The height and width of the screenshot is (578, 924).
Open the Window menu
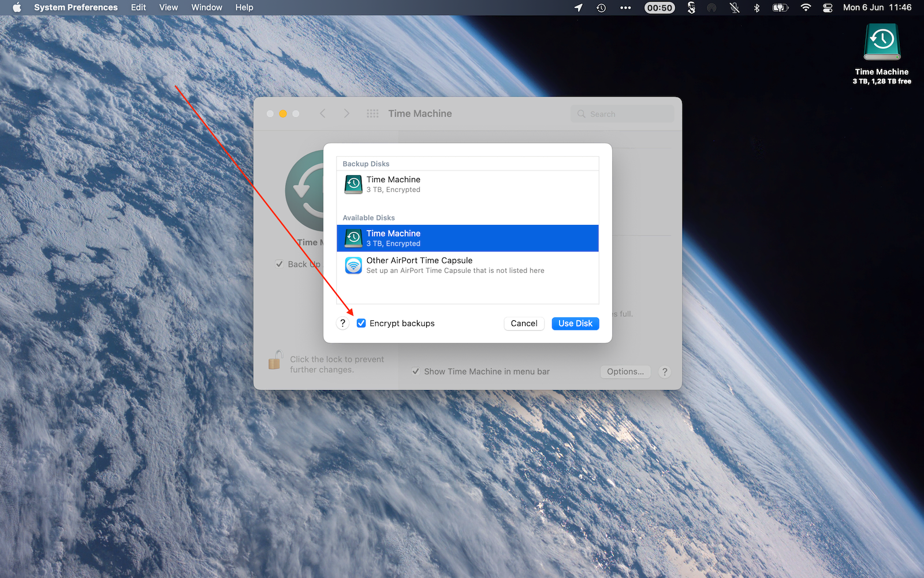tap(206, 8)
